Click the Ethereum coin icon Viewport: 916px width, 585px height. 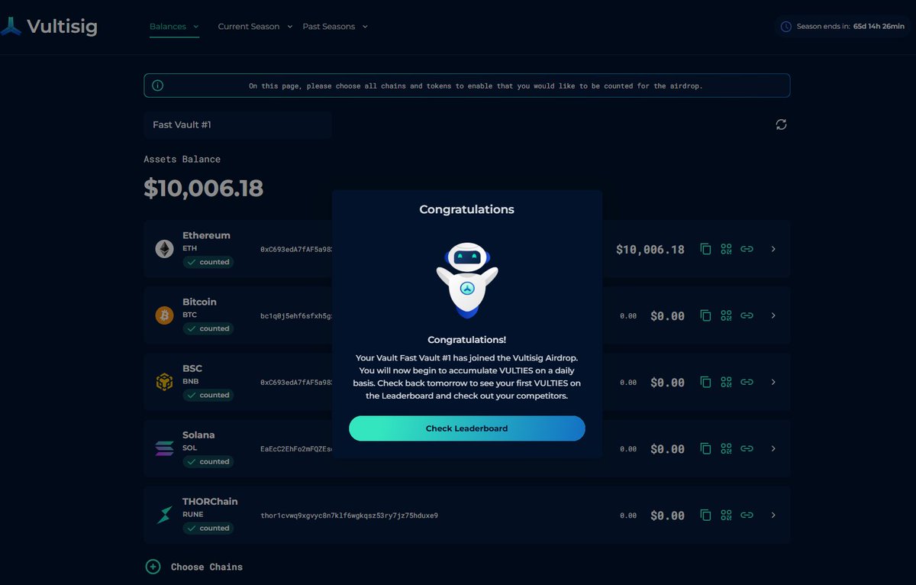(x=164, y=249)
